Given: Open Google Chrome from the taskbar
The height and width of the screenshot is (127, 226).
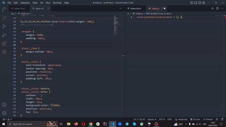Looking at the screenshot, I should click(x=90, y=124).
